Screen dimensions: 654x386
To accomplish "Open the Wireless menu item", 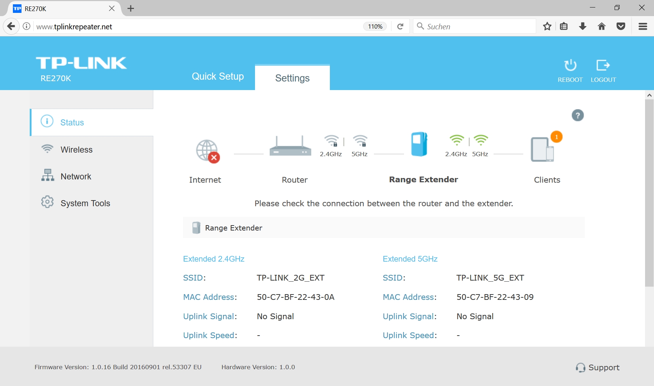I will tap(92, 149).
